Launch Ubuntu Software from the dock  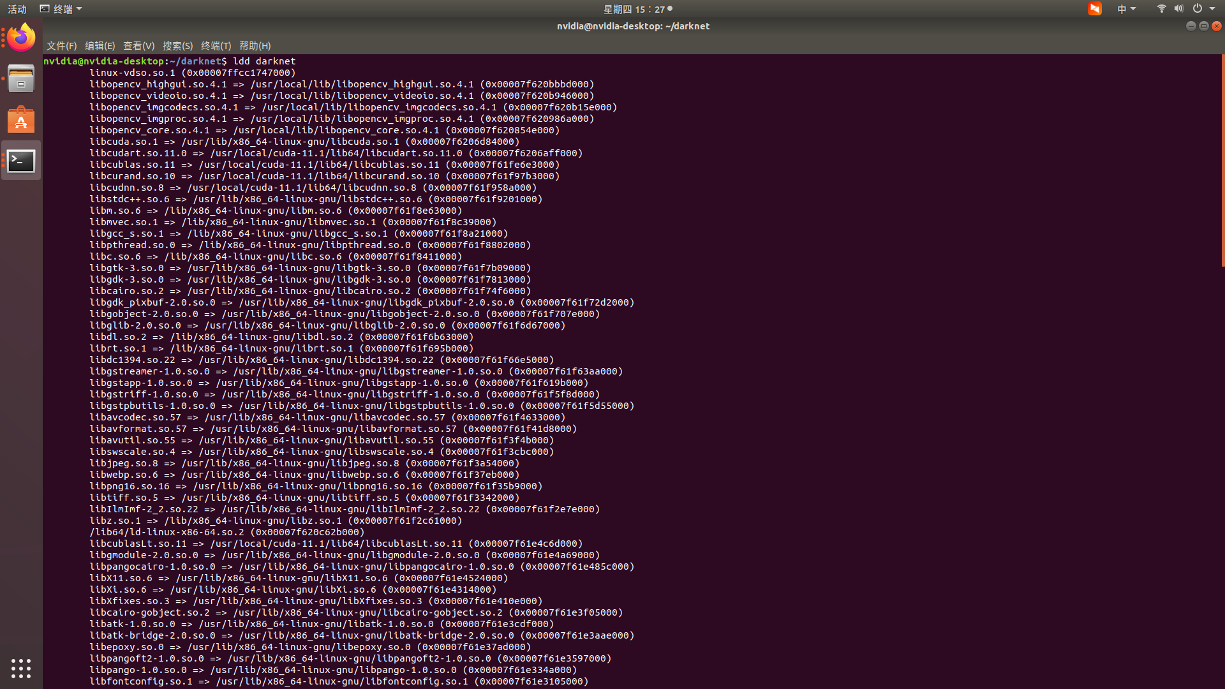coord(20,119)
